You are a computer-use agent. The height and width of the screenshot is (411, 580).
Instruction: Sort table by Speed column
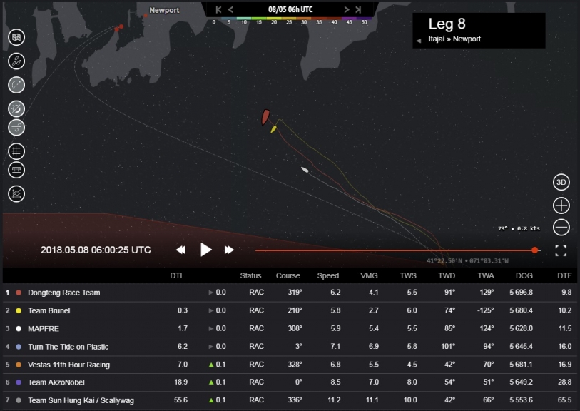coord(327,275)
